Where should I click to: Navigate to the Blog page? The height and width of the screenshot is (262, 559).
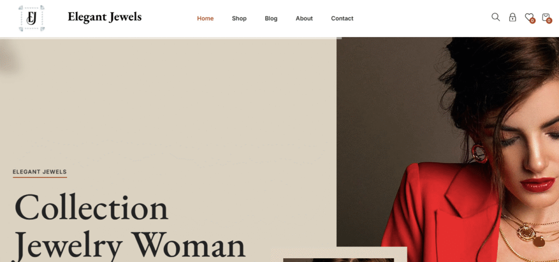(x=271, y=19)
